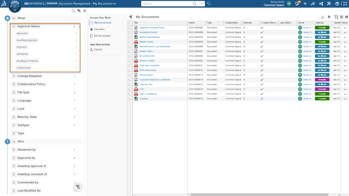
Task: Click the 3DS logo icon
Action: coord(4,3)
